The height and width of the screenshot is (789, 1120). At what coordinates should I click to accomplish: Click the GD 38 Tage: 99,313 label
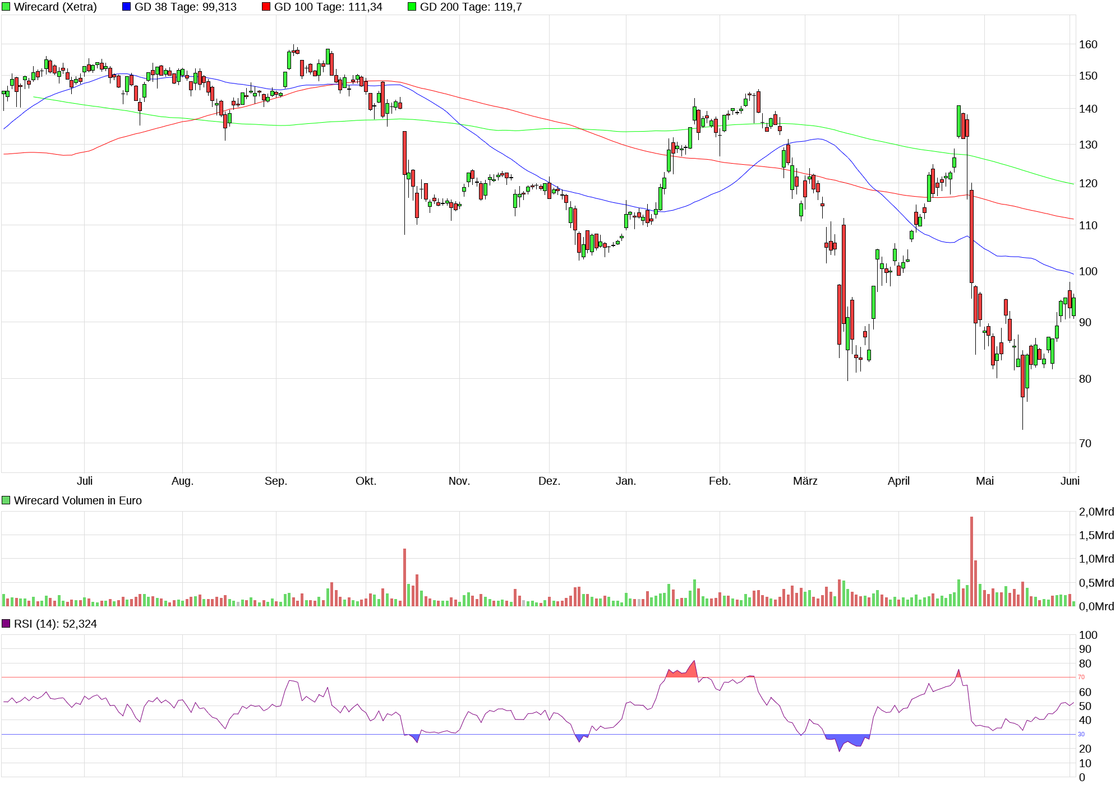click(185, 7)
